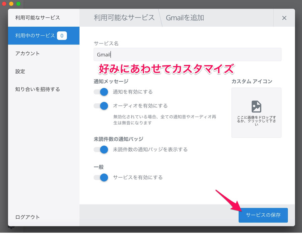Switch off the サービスを有効にする toggle
This screenshot has height=240, width=302.
(101, 178)
